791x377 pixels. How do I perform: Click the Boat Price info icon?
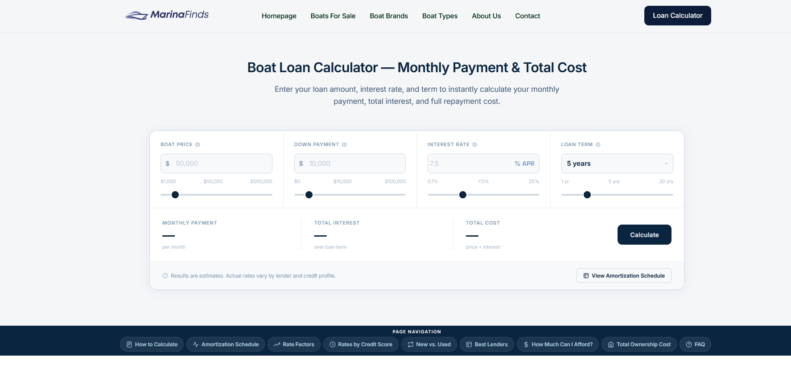(x=198, y=144)
